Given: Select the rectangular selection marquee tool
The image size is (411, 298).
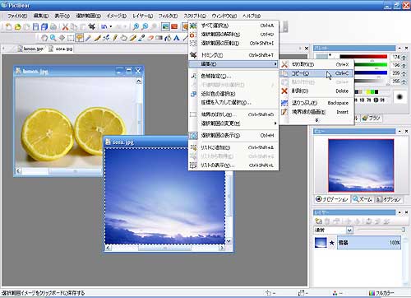Looking at the screenshot, I should click(71, 38).
